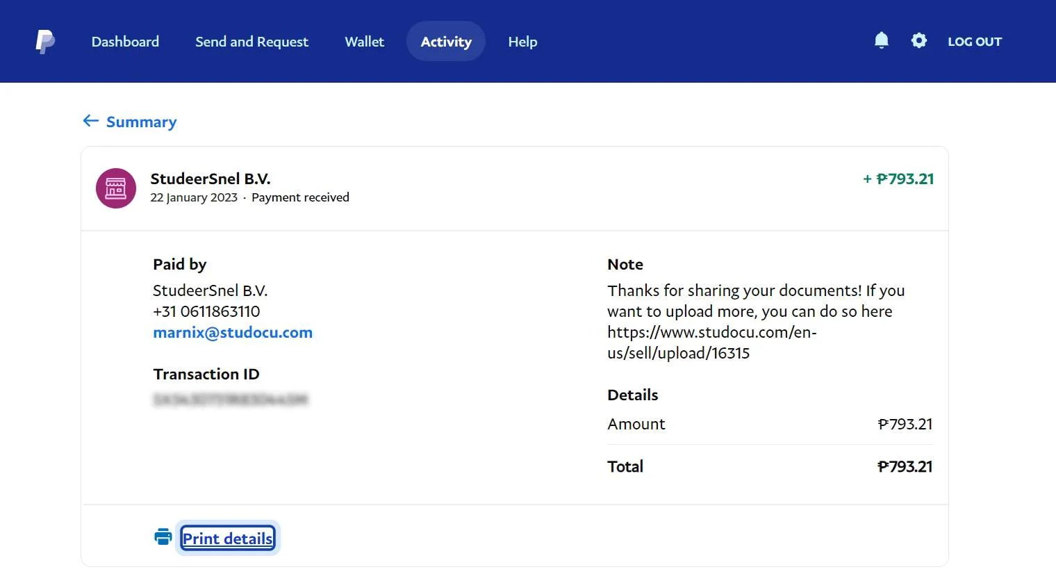Viewport: 1056px width, 574px height.
Task: Click the LOG OUT button
Action: [x=975, y=42]
